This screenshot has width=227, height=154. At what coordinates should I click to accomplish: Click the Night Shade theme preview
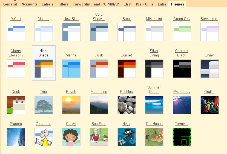(x=44, y=69)
